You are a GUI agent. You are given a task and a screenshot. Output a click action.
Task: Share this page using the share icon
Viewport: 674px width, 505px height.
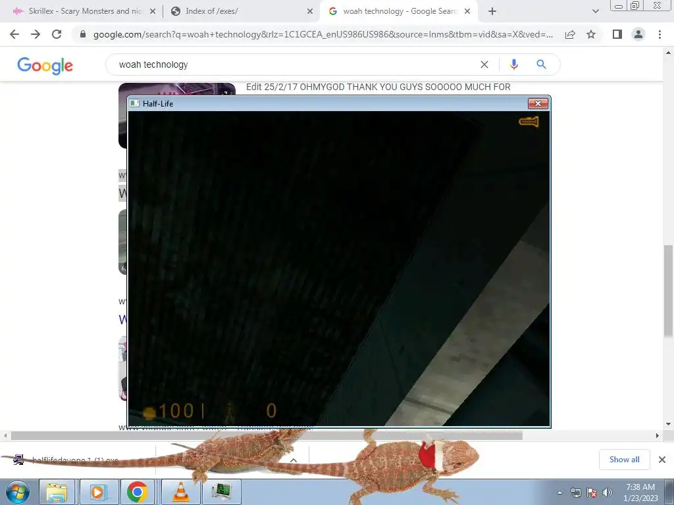[570, 34]
